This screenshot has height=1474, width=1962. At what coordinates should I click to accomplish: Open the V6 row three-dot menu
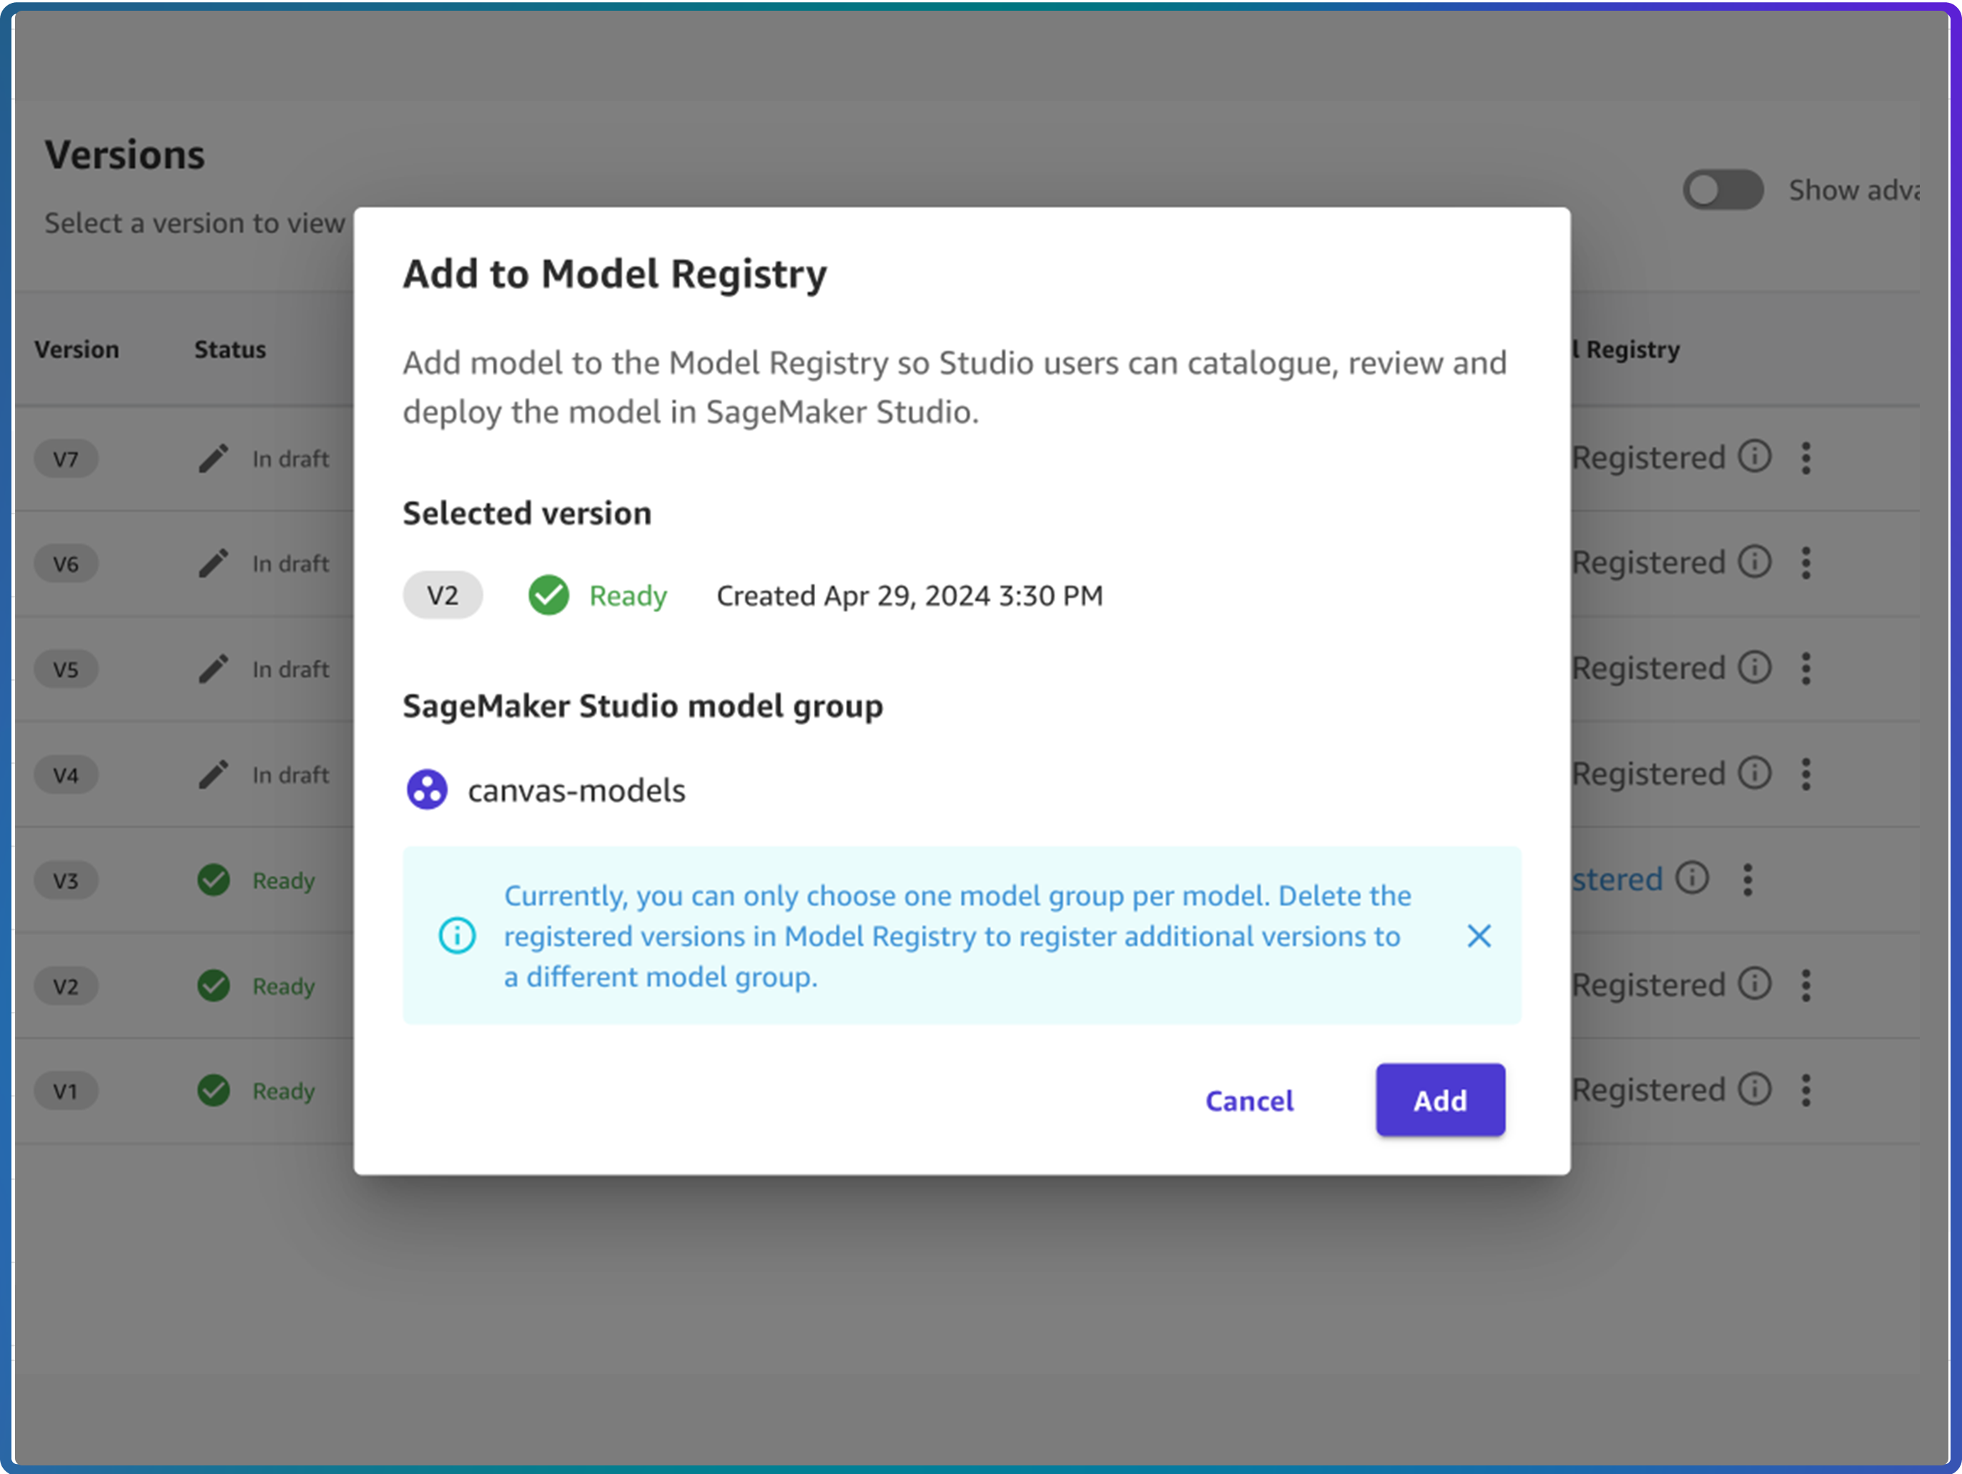click(1806, 563)
